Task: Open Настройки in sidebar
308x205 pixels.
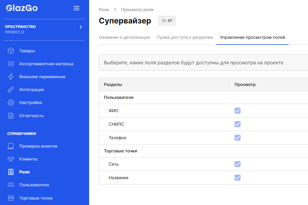Action: click(31, 102)
